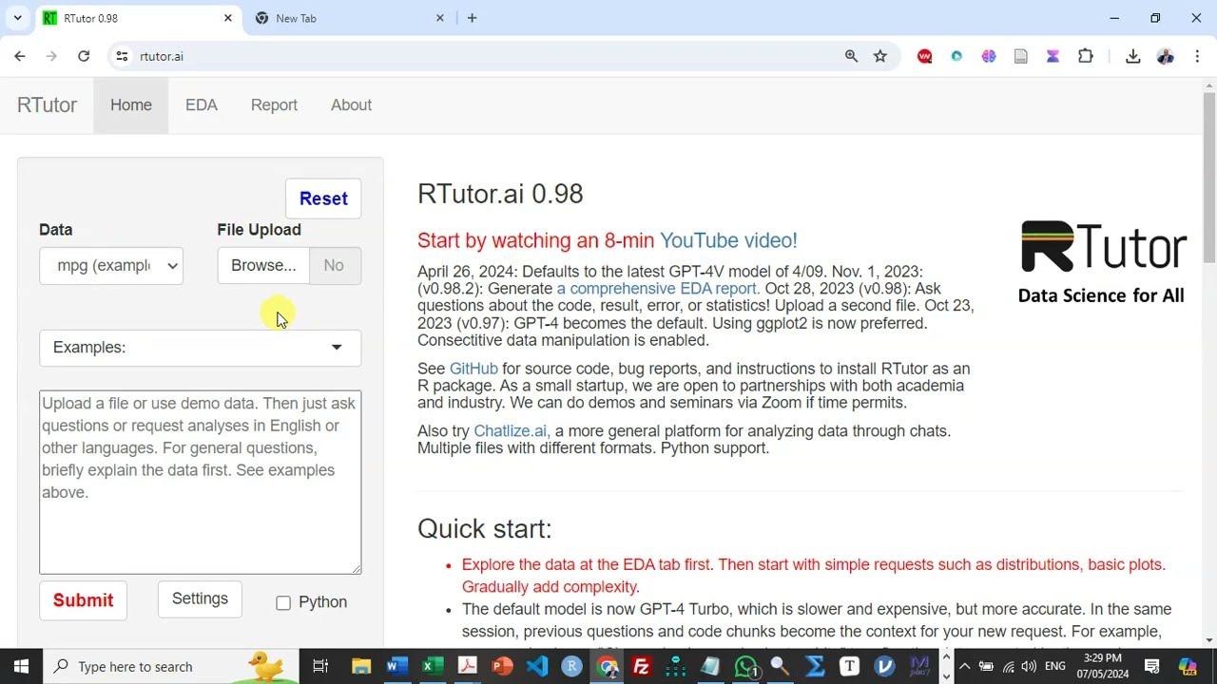
Task: Close the New Tab browser tab
Action: [x=440, y=18]
